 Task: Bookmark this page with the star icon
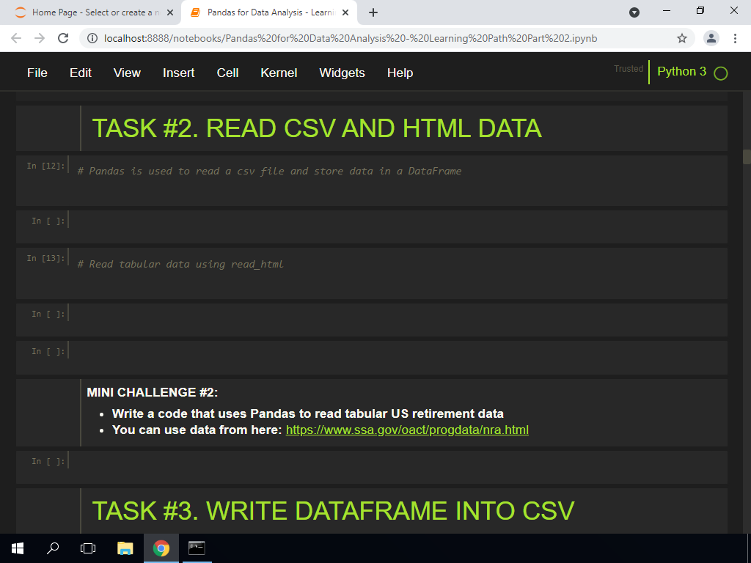[x=682, y=38]
